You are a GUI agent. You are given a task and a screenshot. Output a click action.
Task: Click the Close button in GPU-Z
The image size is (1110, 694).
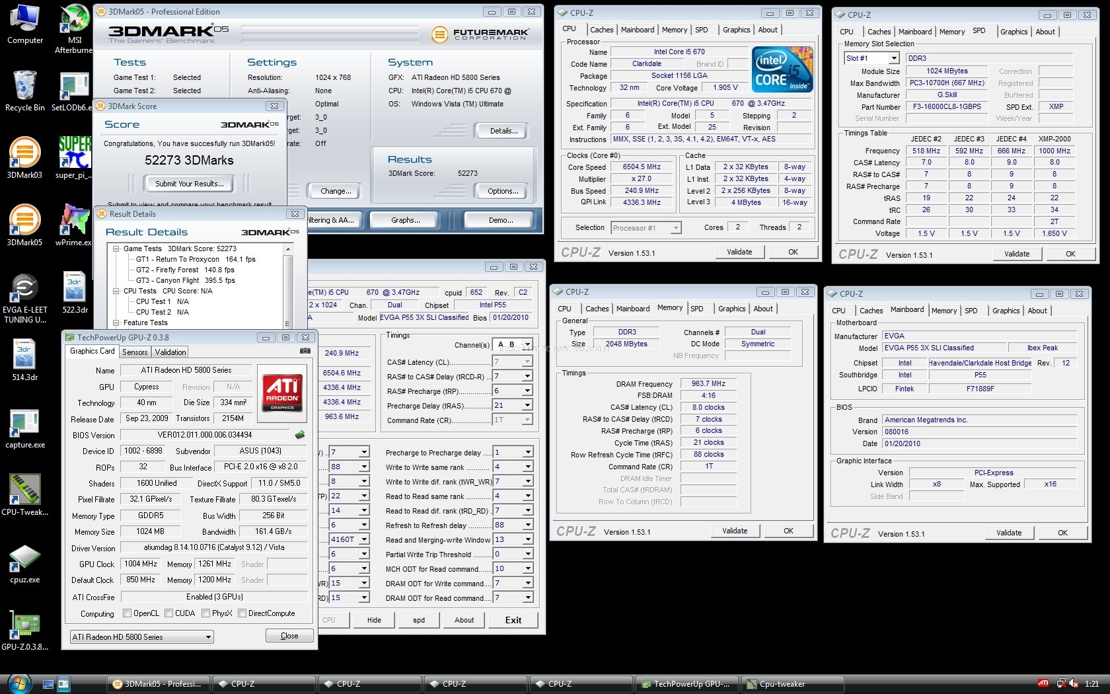tap(289, 636)
